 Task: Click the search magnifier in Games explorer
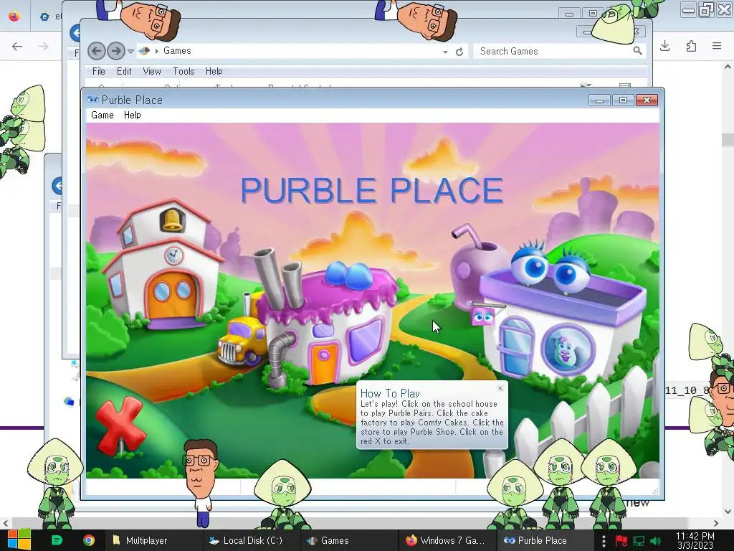click(637, 51)
